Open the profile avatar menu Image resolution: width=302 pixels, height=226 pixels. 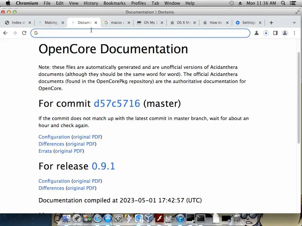[x=285, y=33]
